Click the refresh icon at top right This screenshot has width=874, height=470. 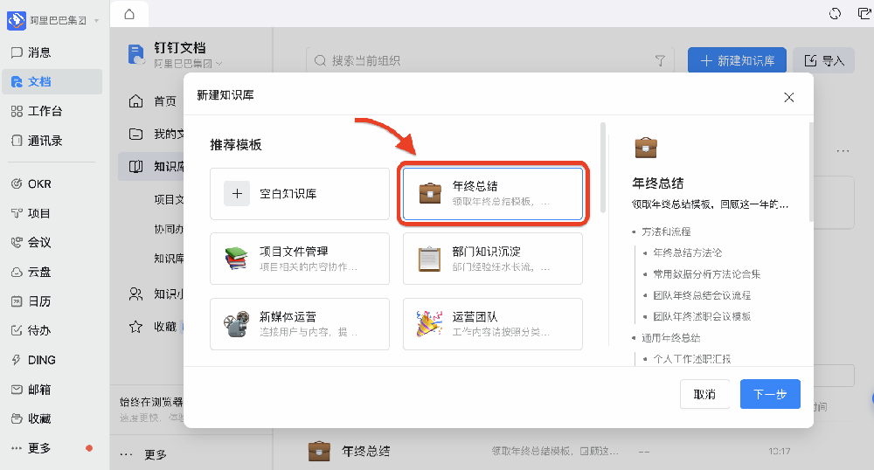pos(835,13)
